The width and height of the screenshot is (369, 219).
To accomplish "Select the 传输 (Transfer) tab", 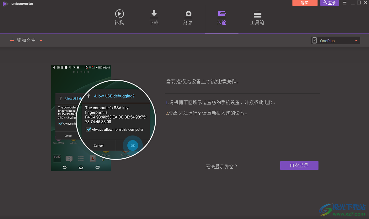I will [222, 18].
